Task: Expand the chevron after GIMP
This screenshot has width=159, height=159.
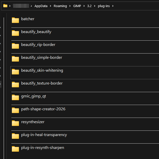Action: tap(84, 6)
